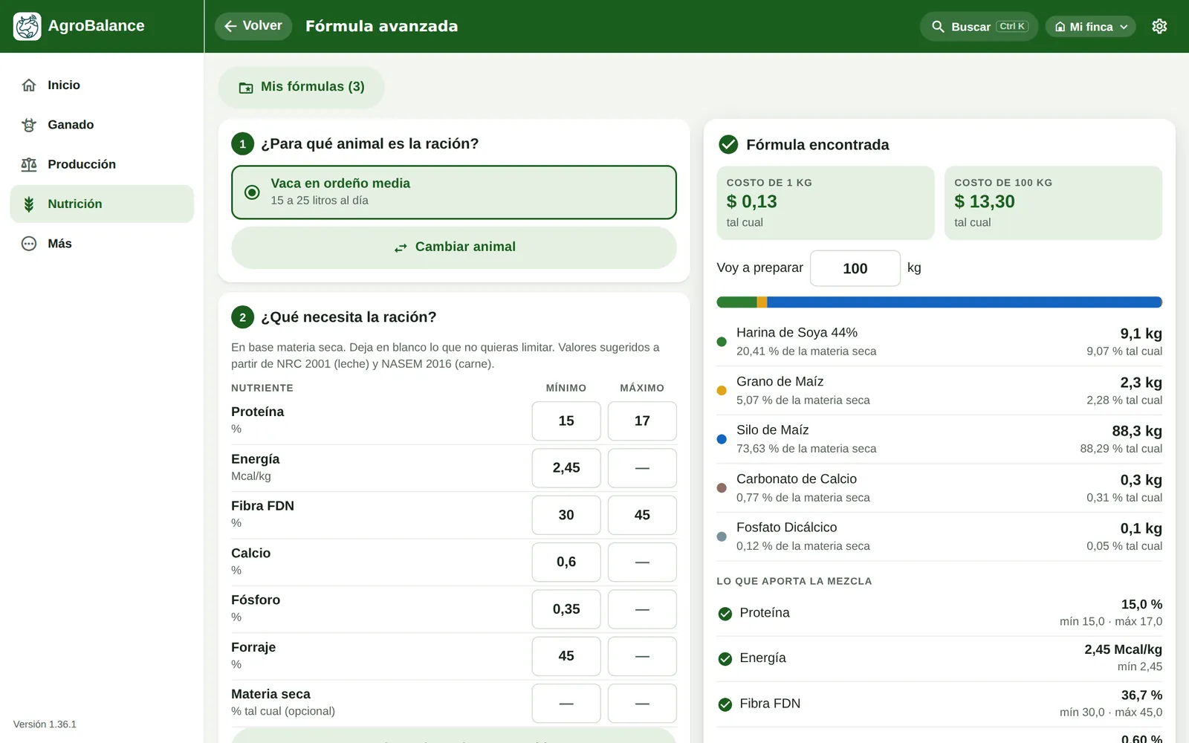Image resolution: width=1189 pixels, height=743 pixels.
Task: Click the AgroBalance logo icon
Action: point(27,26)
